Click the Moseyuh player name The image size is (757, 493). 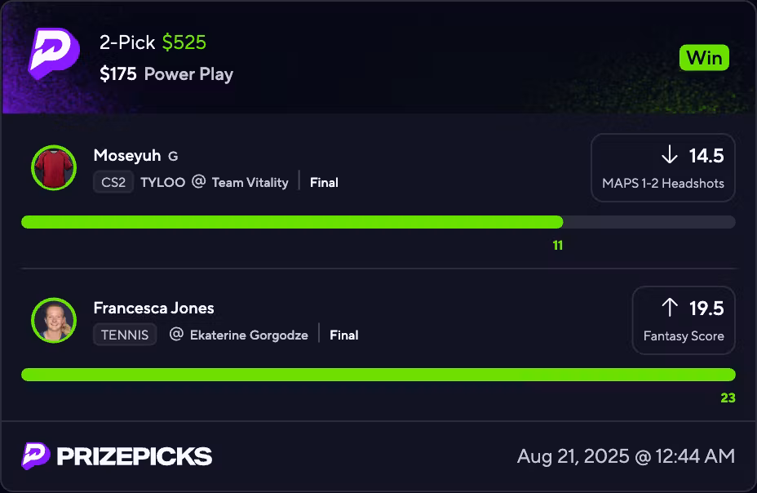(x=128, y=155)
